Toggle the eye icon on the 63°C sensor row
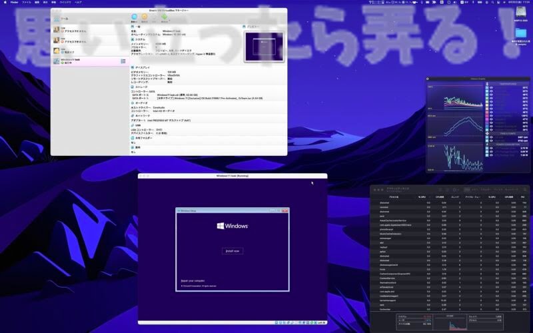This screenshot has width=533, height=333. pos(491,91)
